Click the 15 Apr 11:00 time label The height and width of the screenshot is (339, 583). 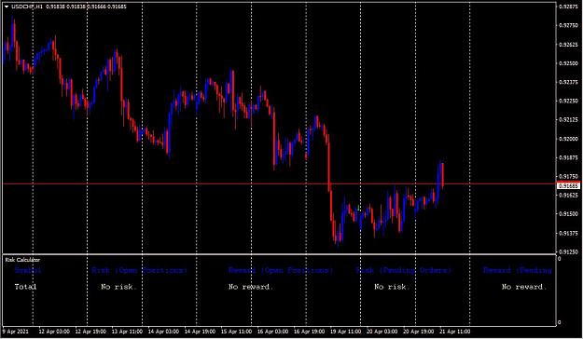[236, 332]
